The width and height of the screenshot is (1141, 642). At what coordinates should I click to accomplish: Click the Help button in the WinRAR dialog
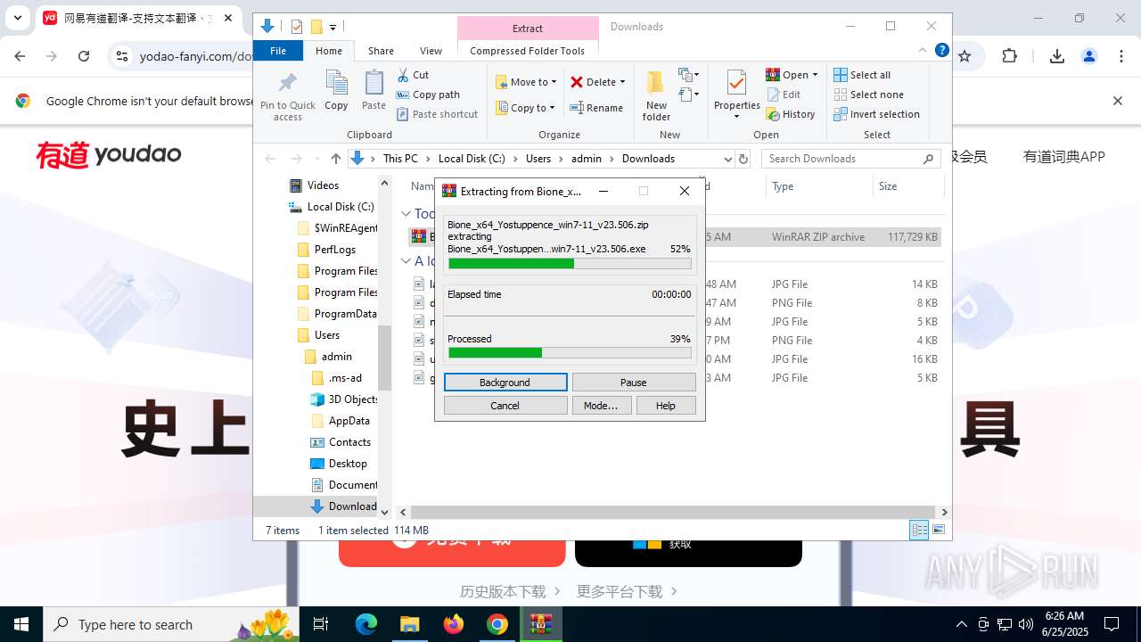coord(666,405)
